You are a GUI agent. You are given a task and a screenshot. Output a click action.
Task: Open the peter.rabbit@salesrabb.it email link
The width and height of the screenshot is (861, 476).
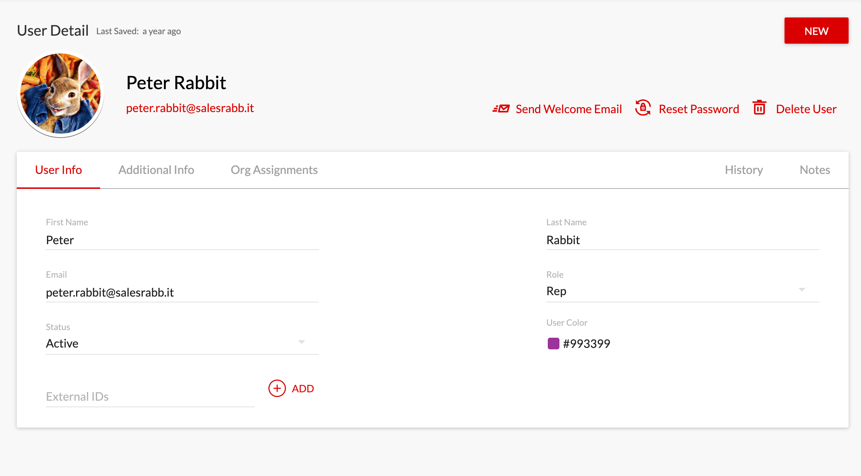click(x=190, y=108)
